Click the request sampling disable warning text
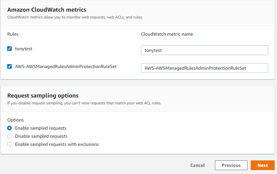The image size is (277, 174). 84,103
